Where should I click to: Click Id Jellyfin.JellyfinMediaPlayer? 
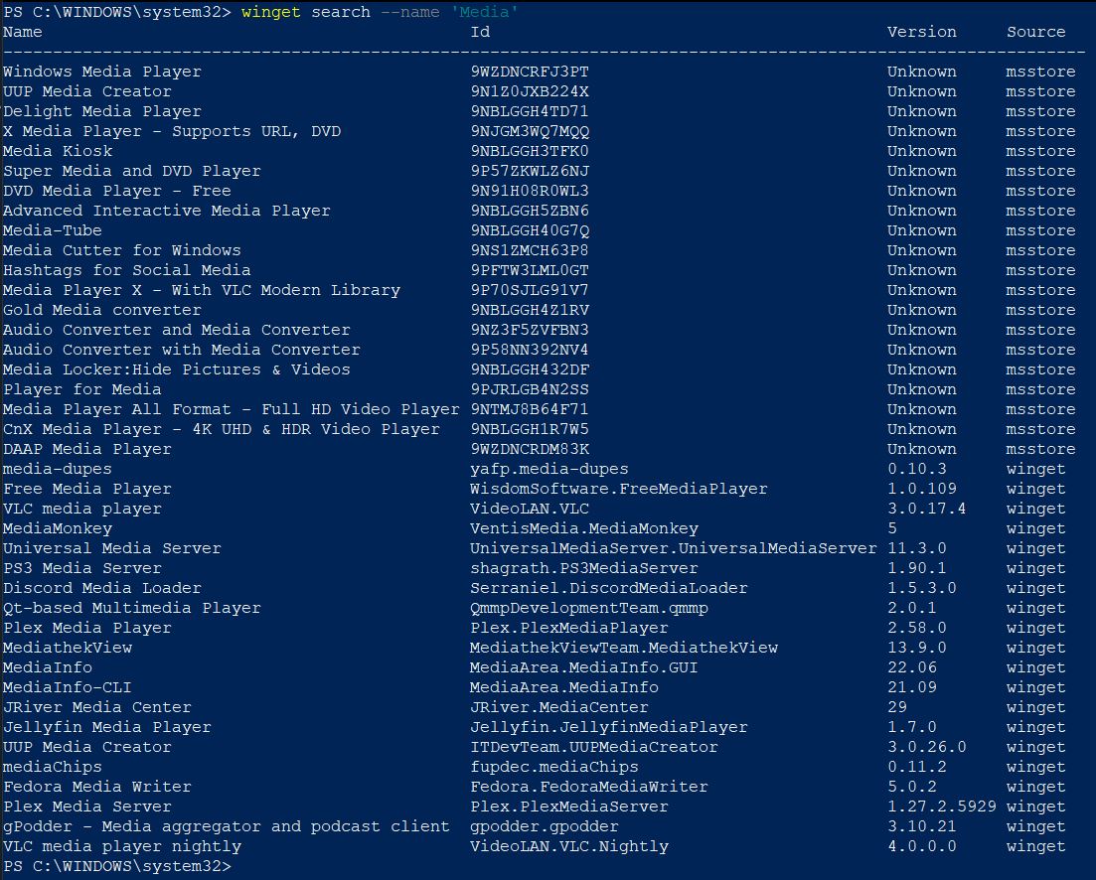609,728
